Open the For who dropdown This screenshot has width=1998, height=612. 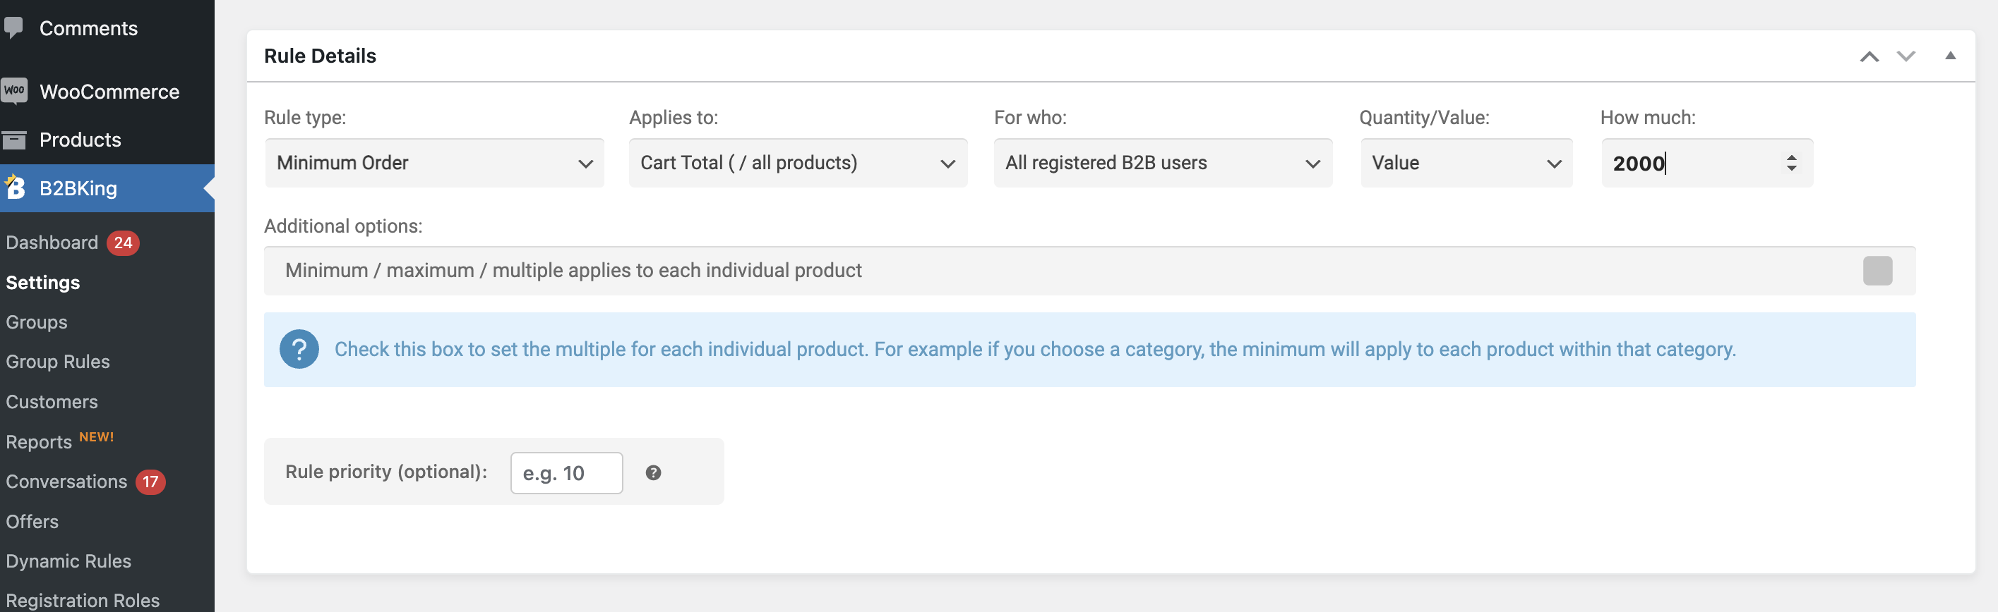point(1163,163)
